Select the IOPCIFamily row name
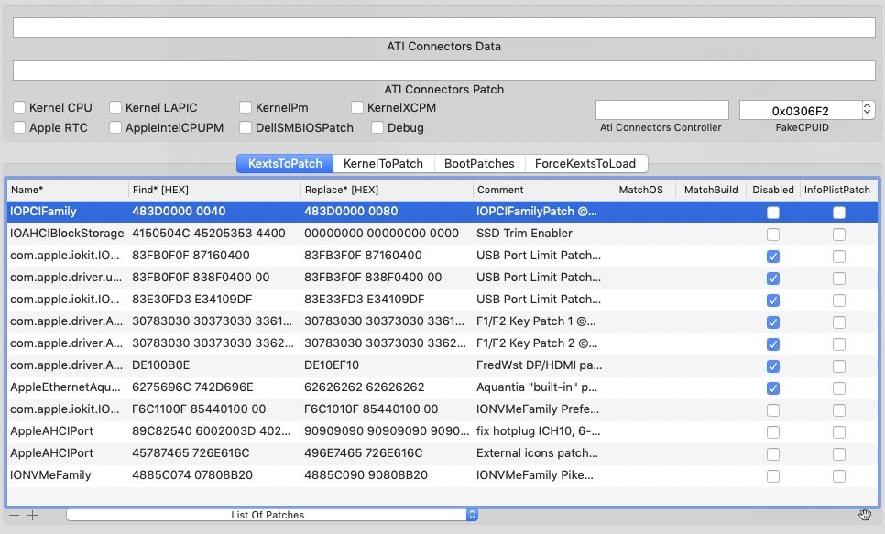This screenshot has height=534, width=885. (x=43, y=211)
